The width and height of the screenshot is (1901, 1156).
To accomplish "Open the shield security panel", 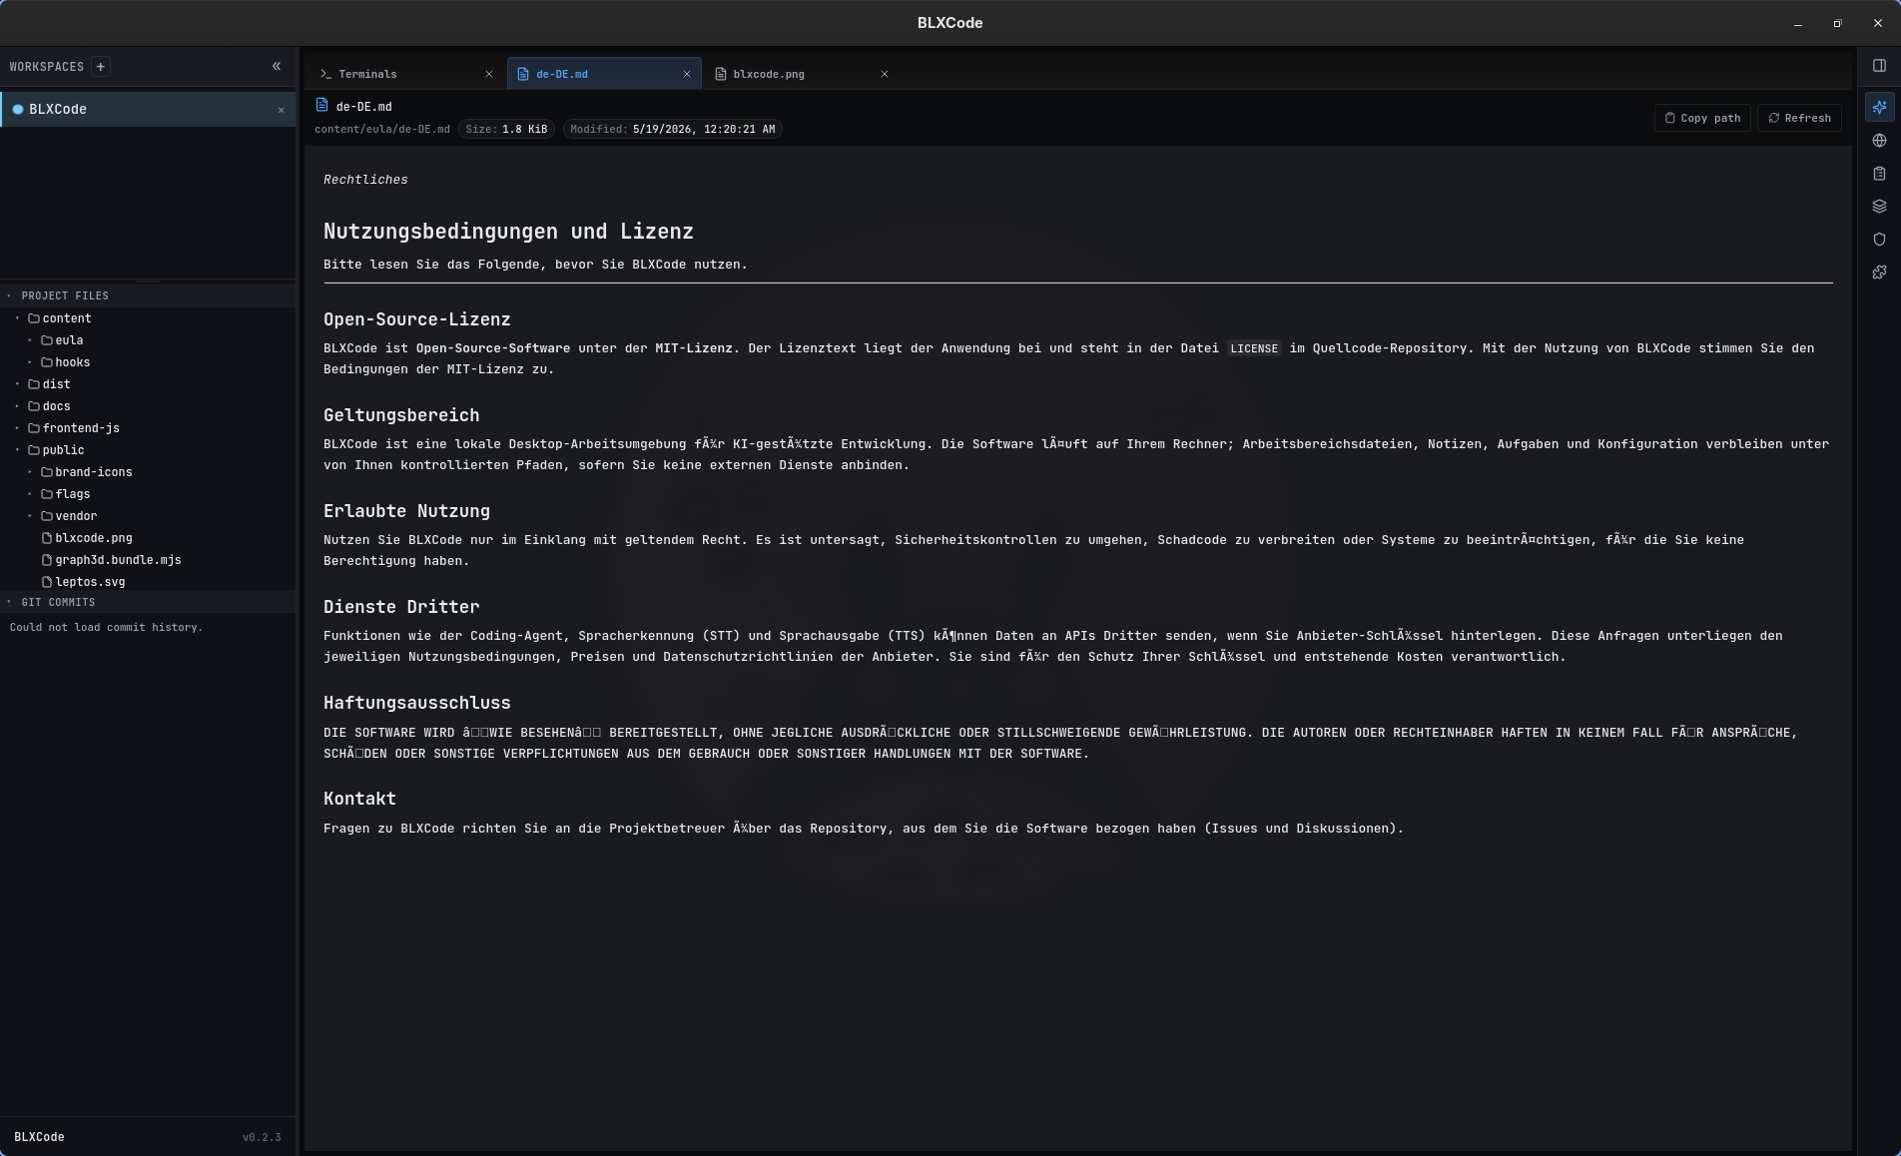I will 1879,240.
